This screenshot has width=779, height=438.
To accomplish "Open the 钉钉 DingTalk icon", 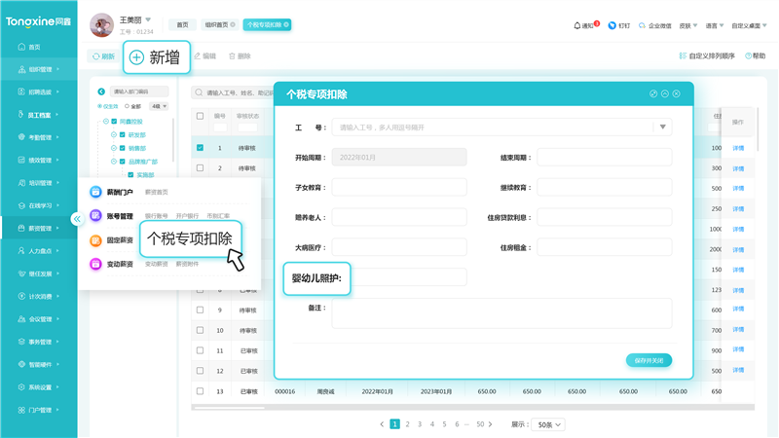I will [612, 25].
